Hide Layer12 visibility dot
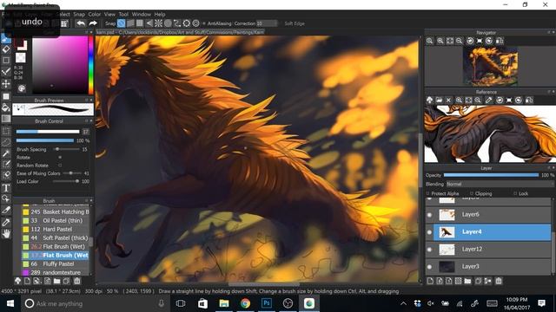The image size is (556, 312). click(429, 250)
